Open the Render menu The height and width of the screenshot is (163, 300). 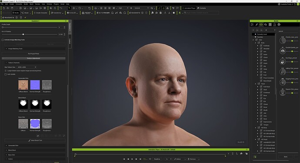coord(37,4)
